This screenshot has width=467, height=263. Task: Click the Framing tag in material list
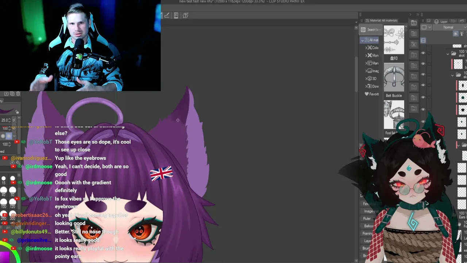pos(367,233)
